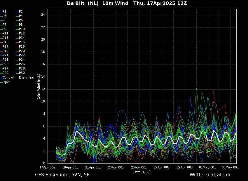Select the 03May 00z x-axis label
248x181 pixels.
230,168
